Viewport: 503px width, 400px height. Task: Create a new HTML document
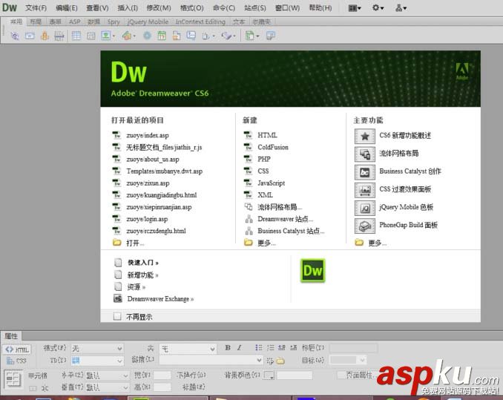[268, 135]
